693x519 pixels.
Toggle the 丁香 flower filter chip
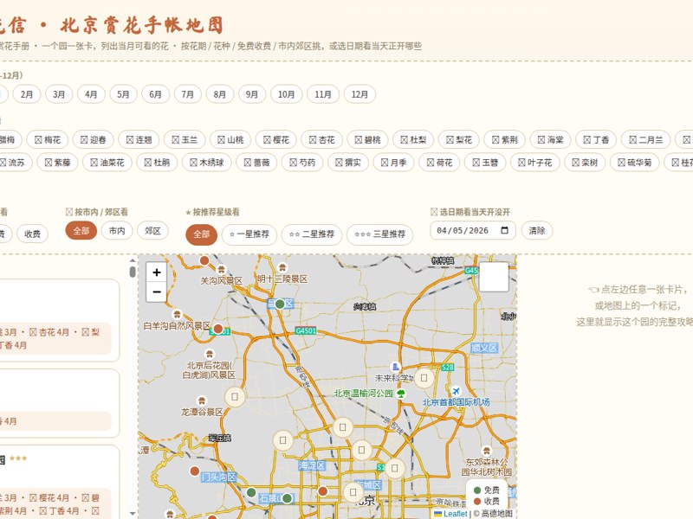[x=596, y=140]
